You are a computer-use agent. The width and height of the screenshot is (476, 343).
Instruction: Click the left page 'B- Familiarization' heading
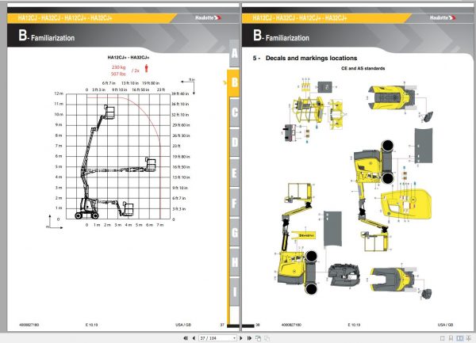click(x=47, y=36)
